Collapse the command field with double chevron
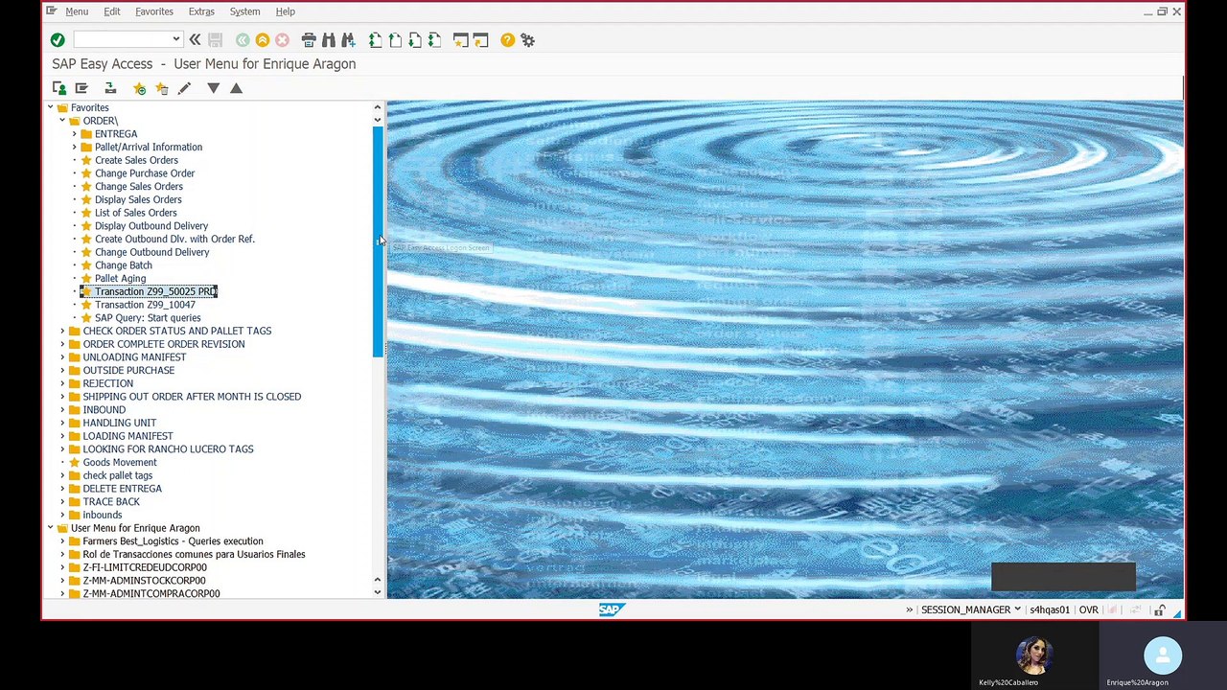 point(195,40)
